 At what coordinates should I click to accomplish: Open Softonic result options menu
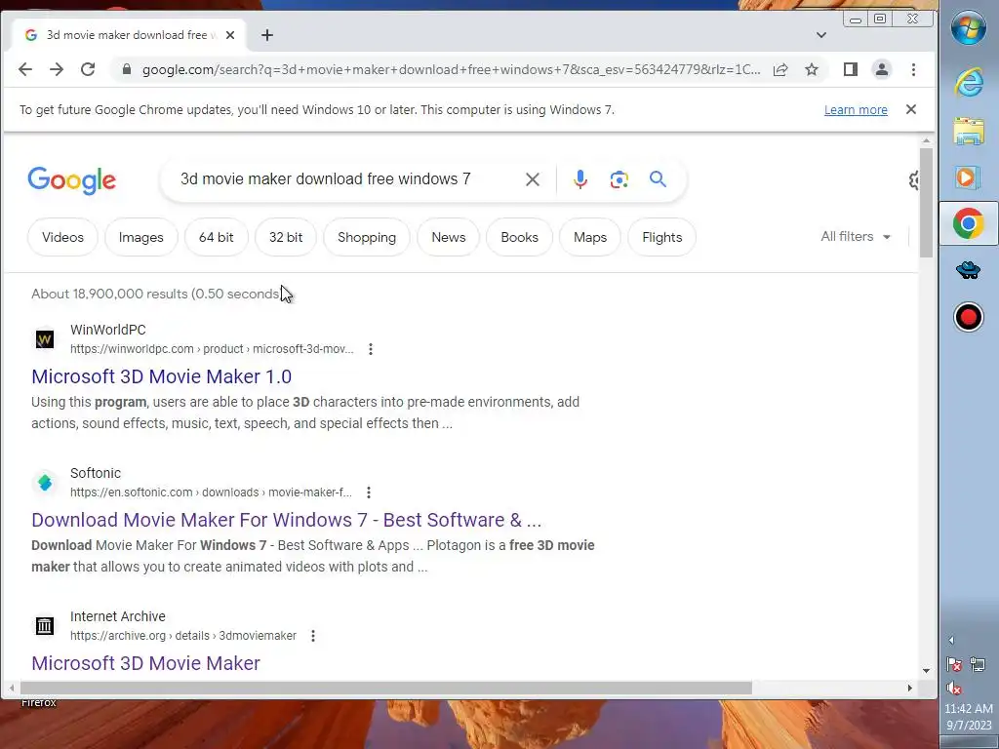(x=369, y=493)
